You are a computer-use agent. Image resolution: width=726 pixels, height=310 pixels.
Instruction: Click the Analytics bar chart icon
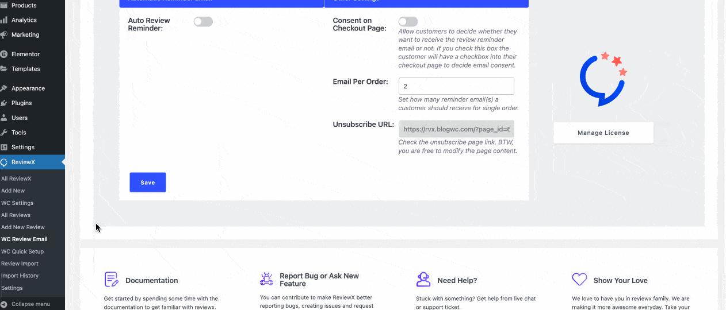4,20
